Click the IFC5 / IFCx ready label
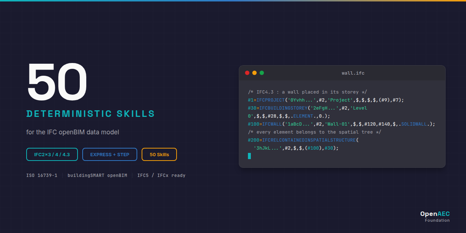The width and height of the screenshot is (466, 233). [x=161, y=175]
